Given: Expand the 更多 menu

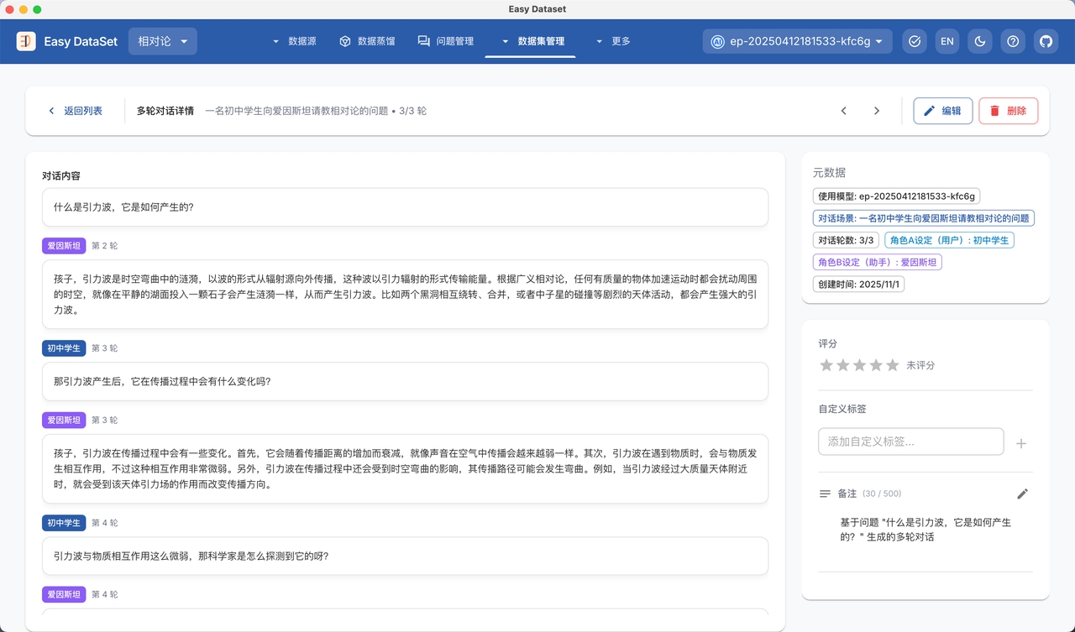Looking at the screenshot, I should (613, 41).
